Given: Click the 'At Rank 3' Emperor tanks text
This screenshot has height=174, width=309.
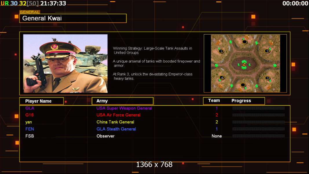Looking at the screenshot, I should tap(153, 76).
